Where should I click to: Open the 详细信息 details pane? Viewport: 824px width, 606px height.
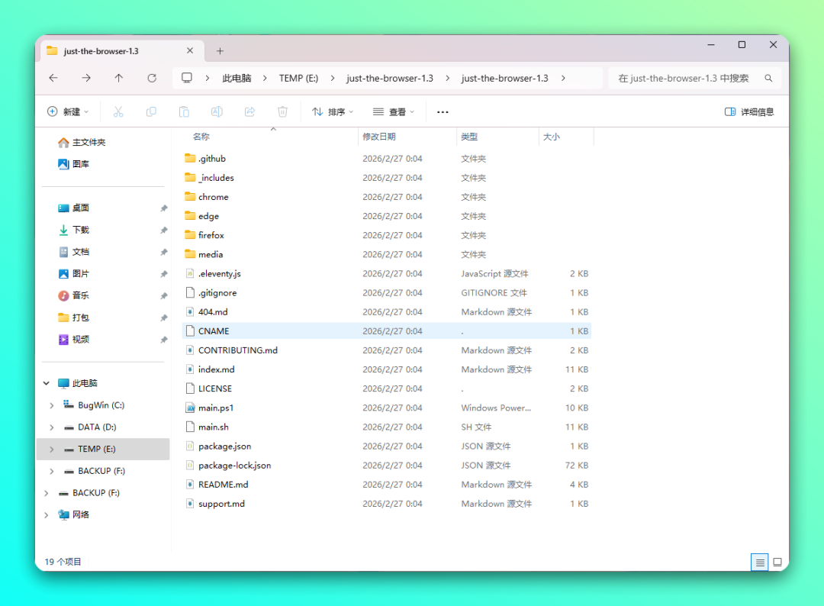pos(748,111)
